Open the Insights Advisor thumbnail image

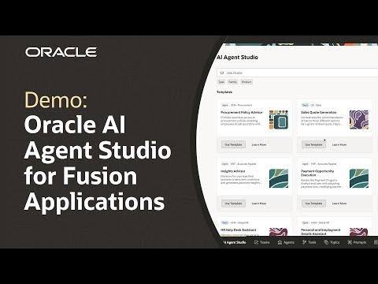(x=279, y=178)
